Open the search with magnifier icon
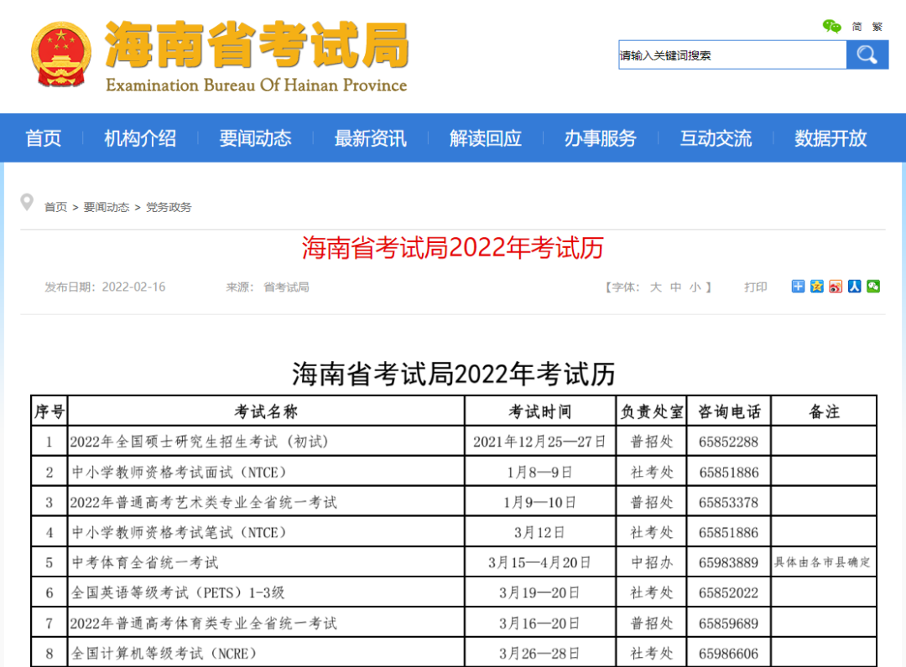 (867, 54)
